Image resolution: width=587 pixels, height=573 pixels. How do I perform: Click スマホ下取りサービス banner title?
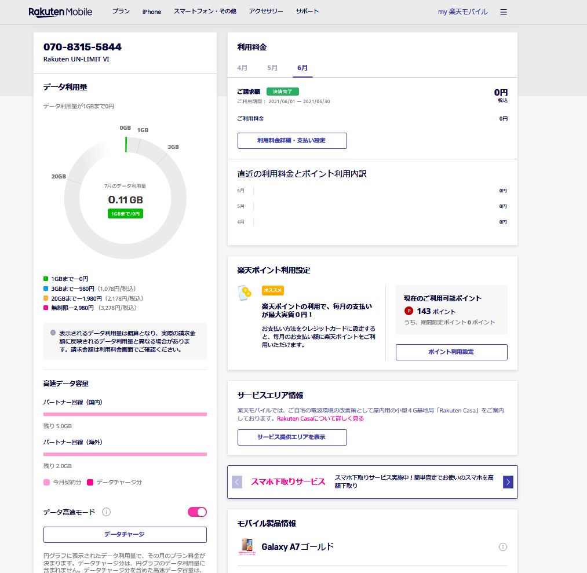(x=288, y=481)
